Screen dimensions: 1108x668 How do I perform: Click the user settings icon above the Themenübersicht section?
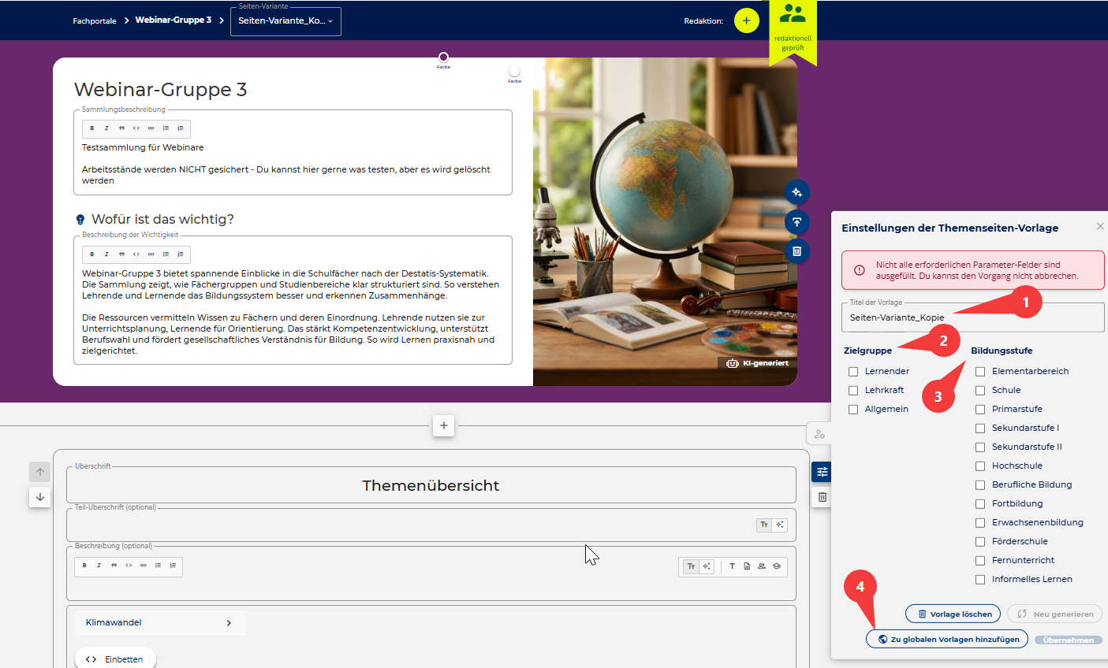819,434
